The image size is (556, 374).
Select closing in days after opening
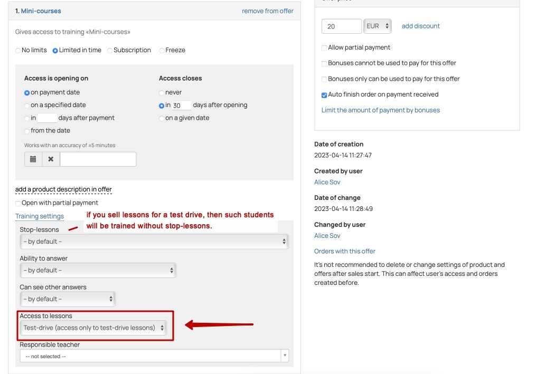tap(162, 106)
